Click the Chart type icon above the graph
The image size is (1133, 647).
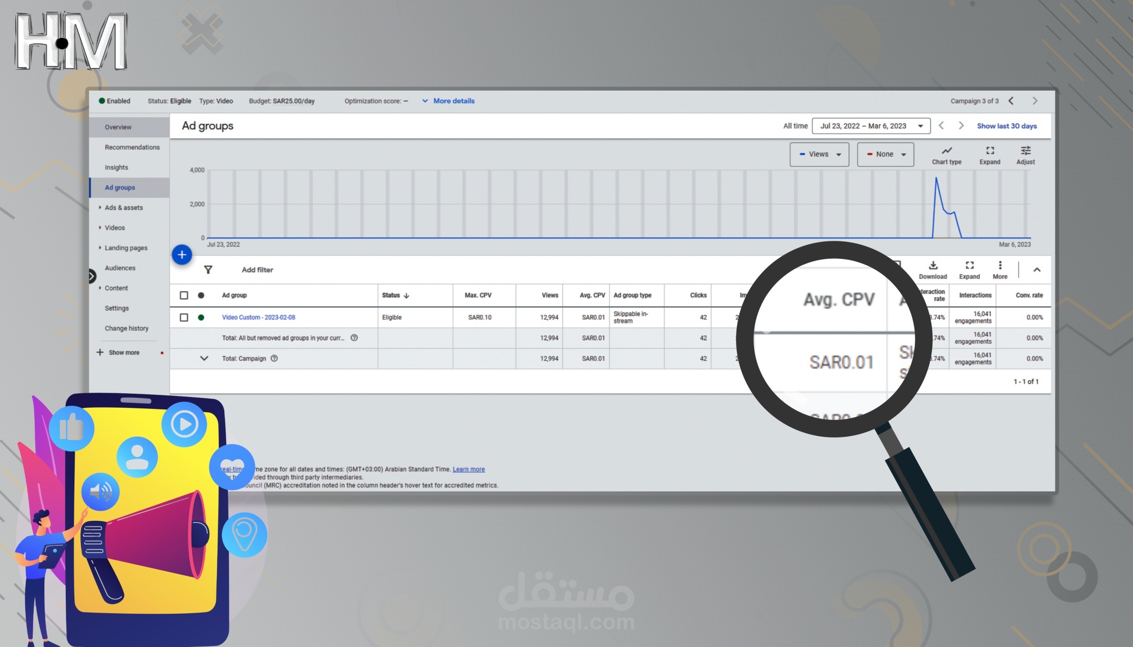946,155
